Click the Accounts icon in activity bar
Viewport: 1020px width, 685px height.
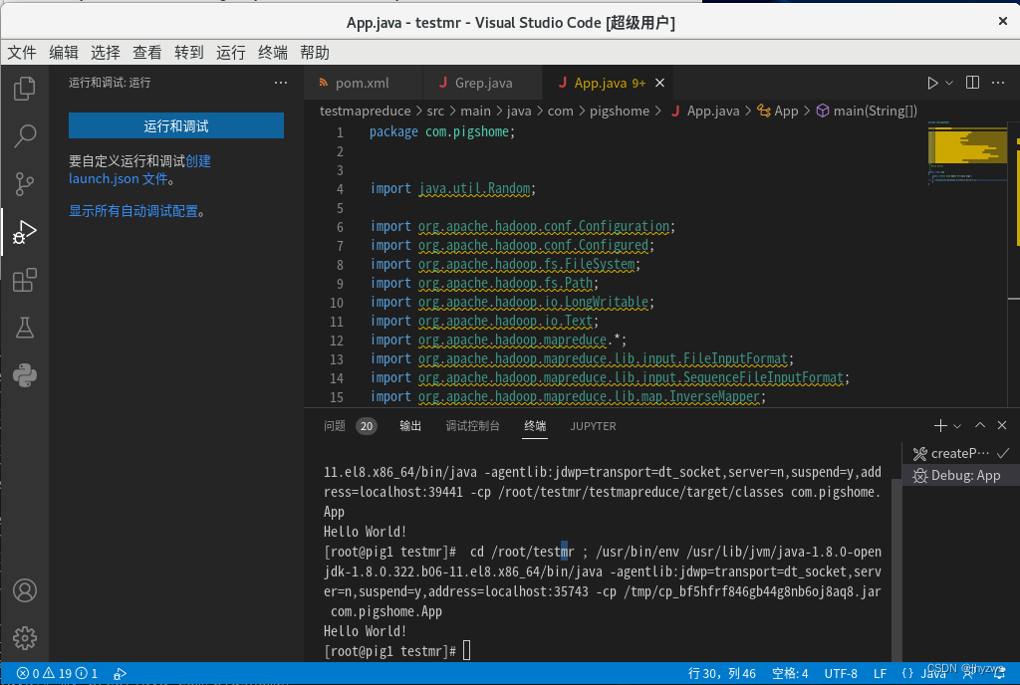[x=25, y=590]
